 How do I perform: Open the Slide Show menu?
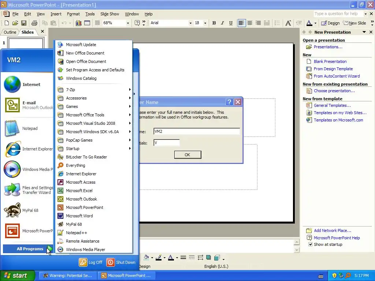tap(109, 14)
